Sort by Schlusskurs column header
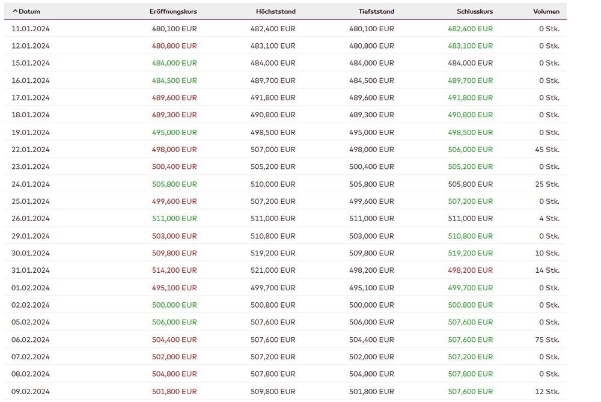The width and height of the screenshot is (601, 402). [x=474, y=11]
